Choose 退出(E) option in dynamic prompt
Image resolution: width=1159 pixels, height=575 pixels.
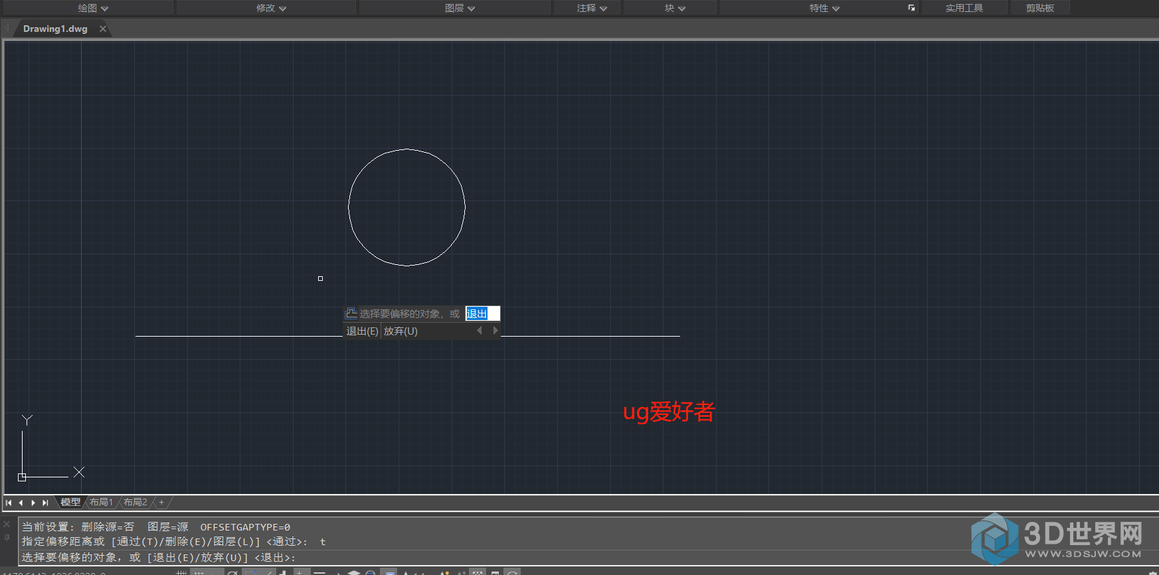pyautogui.click(x=362, y=331)
